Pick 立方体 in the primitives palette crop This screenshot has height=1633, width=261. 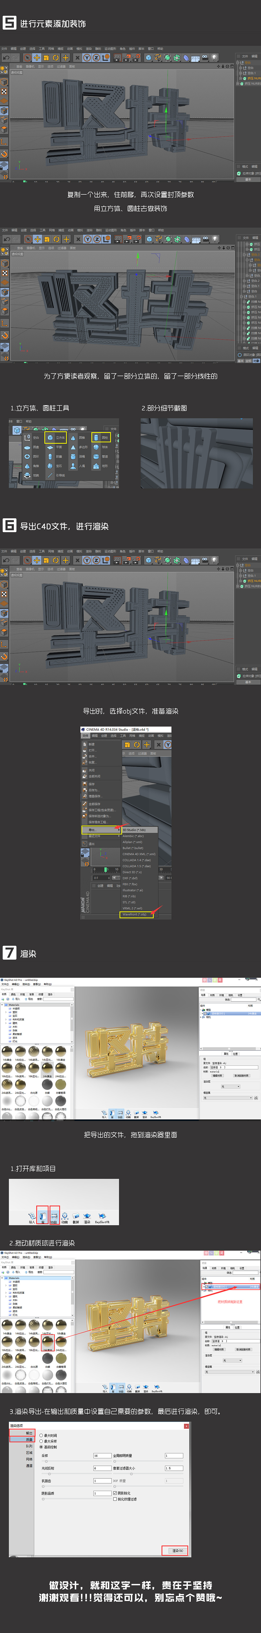tap(55, 438)
